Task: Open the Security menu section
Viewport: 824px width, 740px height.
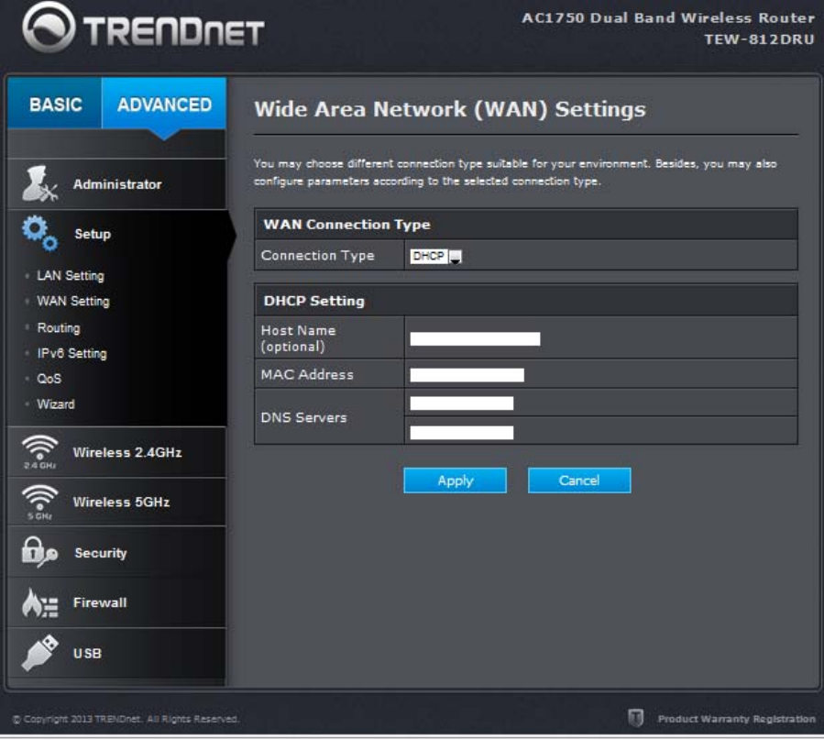Action: (117, 552)
